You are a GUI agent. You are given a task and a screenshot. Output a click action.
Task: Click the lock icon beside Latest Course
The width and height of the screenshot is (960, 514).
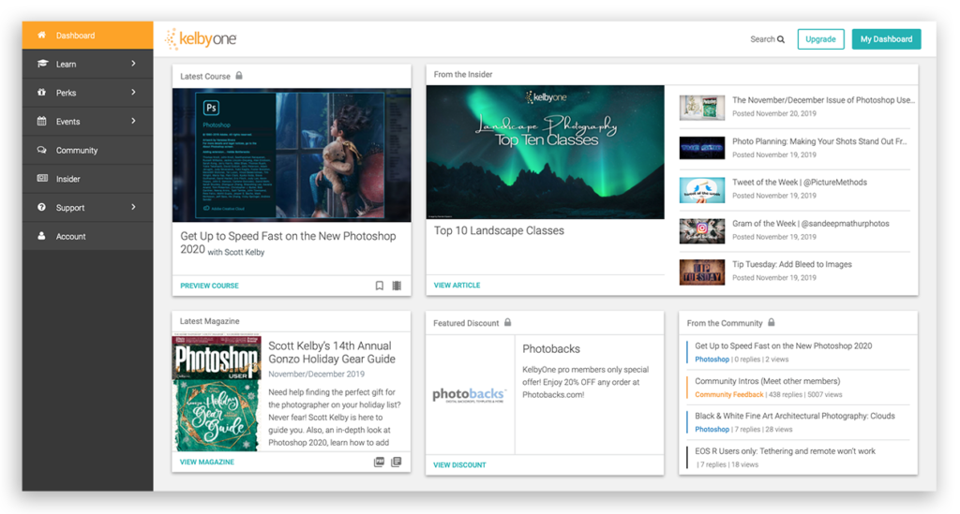click(x=239, y=76)
